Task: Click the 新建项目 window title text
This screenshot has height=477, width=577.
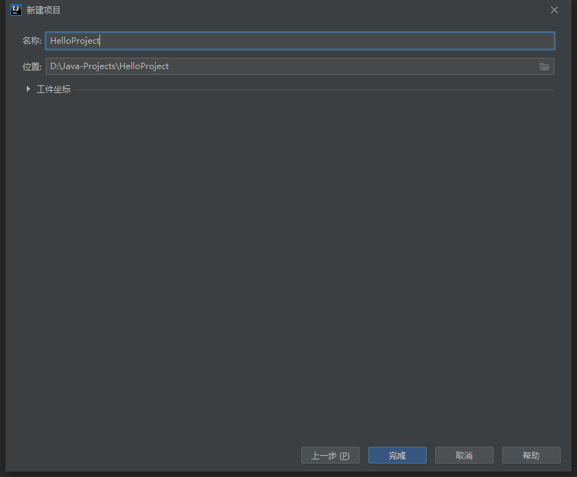Action: point(44,10)
